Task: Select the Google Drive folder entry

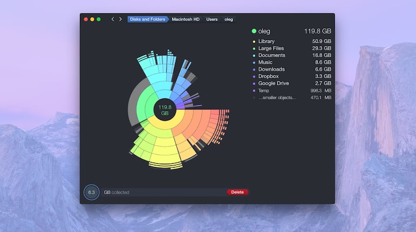Action: [275, 83]
